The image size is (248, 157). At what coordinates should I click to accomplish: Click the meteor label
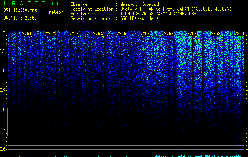(56, 12)
